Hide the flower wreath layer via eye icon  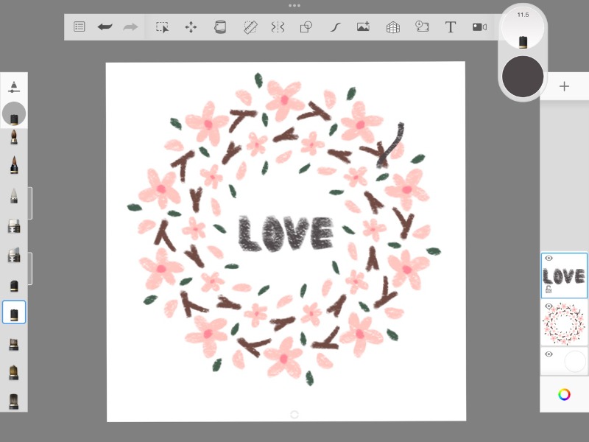[x=549, y=306]
